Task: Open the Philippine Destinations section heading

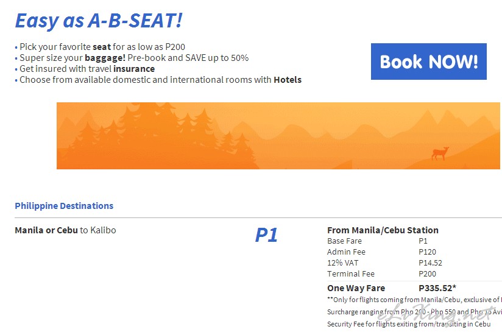Action: [64, 206]
